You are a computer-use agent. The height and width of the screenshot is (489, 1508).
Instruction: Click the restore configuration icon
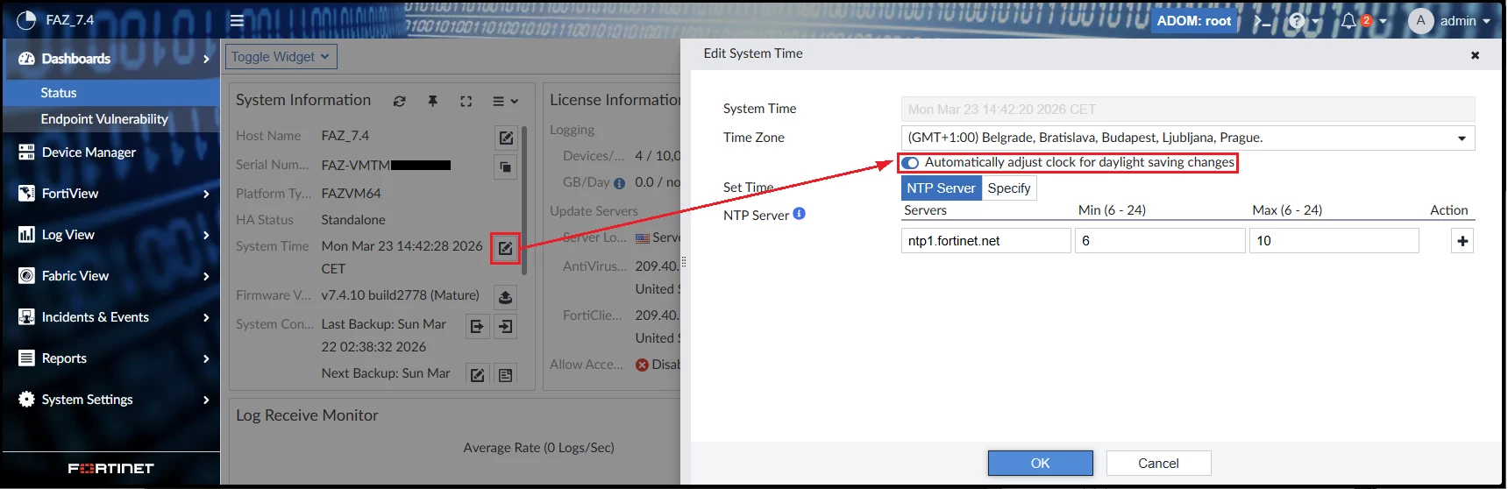coord(506,326)
